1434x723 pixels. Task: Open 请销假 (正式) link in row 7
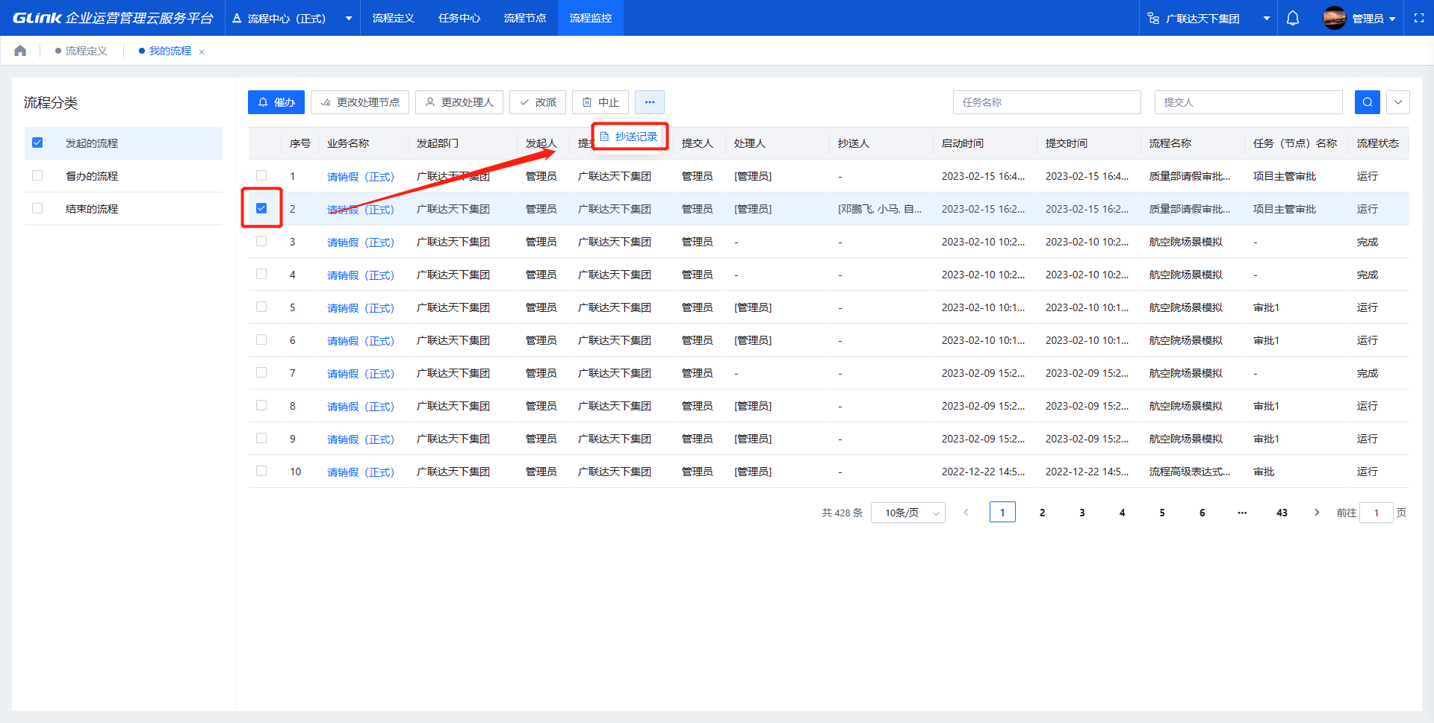361,374
